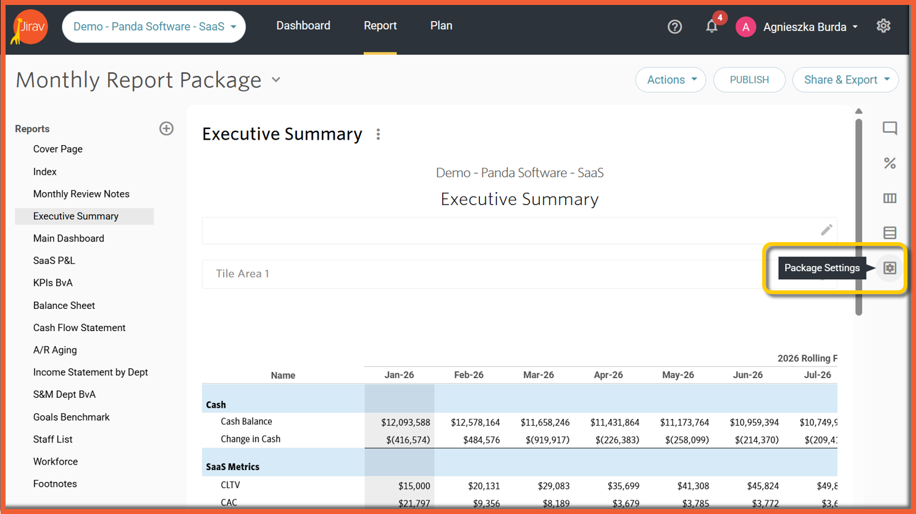Expand Monthly Report Package title chevron
The height and width of the screenshot is (514, 916).
276,80
